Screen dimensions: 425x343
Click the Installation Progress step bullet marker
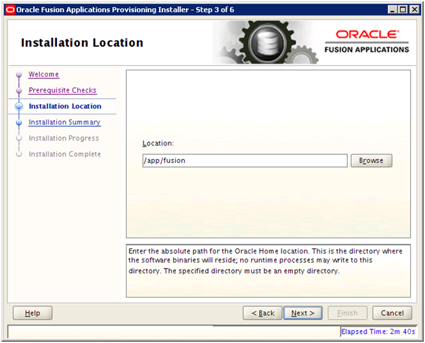(x=19, y=138)
